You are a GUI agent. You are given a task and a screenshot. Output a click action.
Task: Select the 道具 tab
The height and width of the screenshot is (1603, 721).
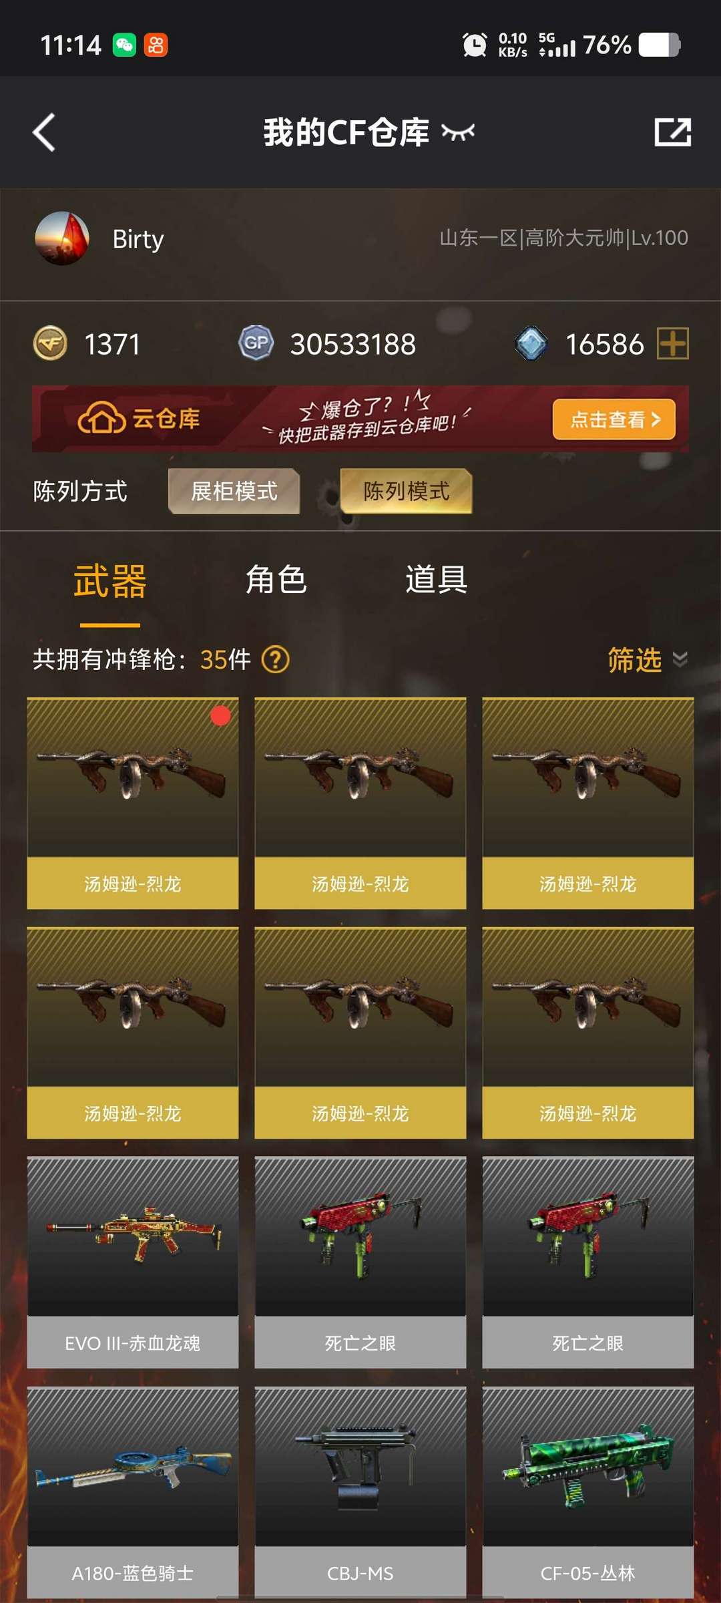[437, 580]
